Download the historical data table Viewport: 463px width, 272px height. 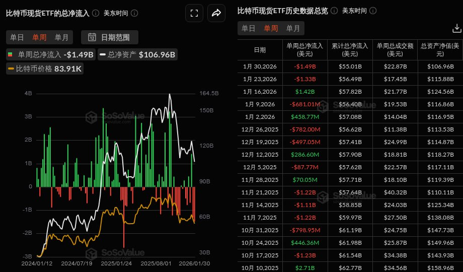click(456, 28)
